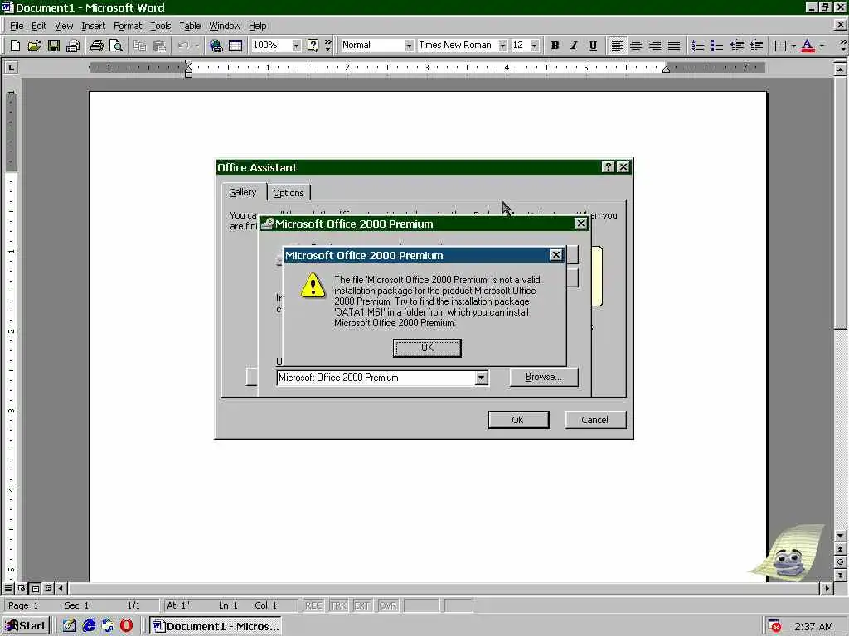Open the Format menu

click(x=127, y=26)
